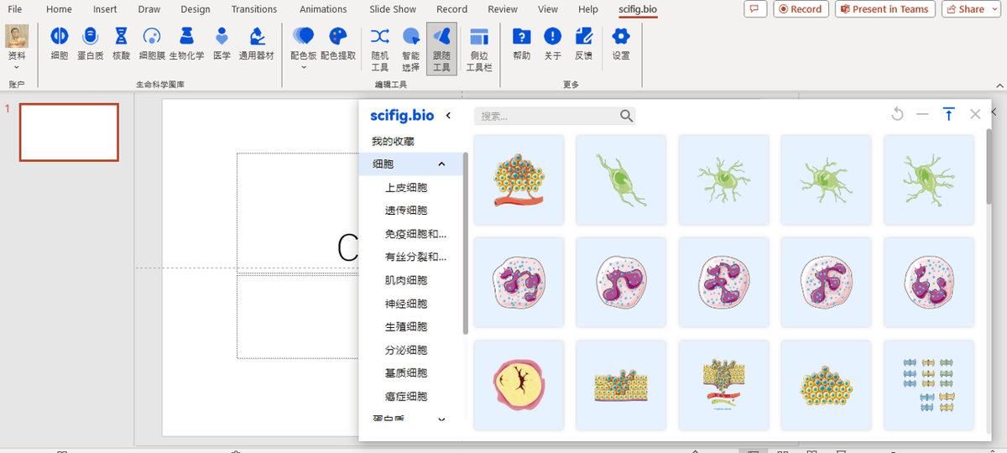Click the Present in Teams button
This screenshot has height=453, width=1007.
click(884, 9)
